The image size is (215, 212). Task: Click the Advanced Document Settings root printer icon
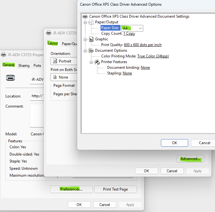coord(85,16)
